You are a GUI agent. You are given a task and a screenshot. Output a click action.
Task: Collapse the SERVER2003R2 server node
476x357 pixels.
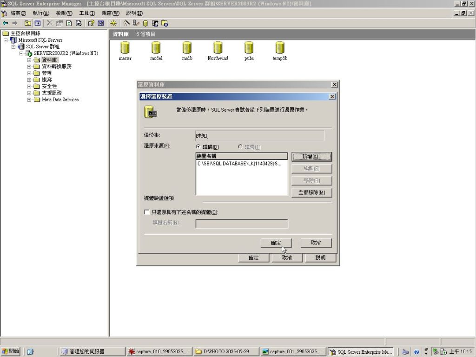click(x=21, y=53)
